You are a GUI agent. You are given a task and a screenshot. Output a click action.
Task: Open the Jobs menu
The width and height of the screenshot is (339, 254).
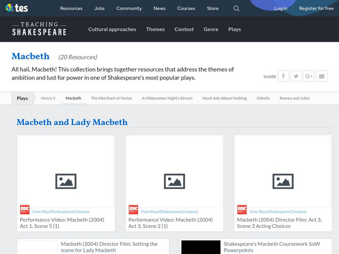point(100,8)
